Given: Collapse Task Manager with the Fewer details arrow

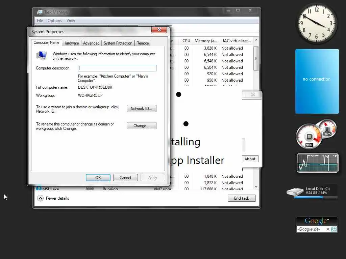Looking at the screenshot, I should coord(40,198).
